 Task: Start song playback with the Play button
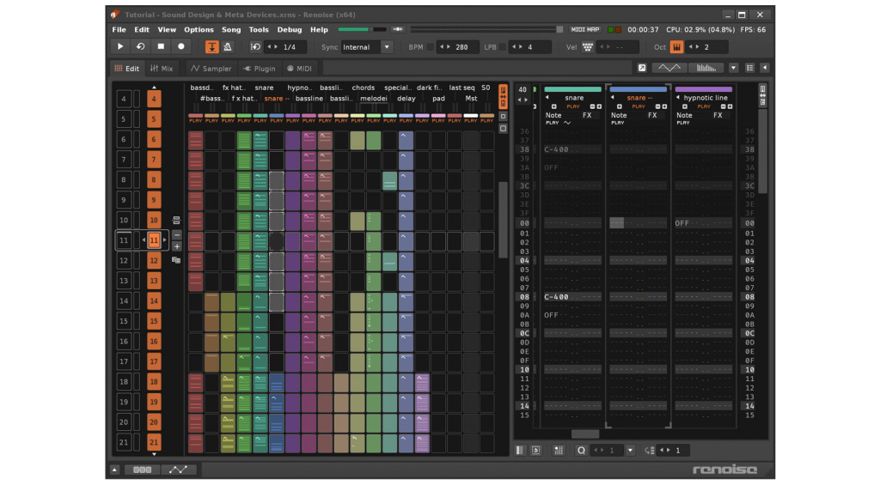(120, 47)
